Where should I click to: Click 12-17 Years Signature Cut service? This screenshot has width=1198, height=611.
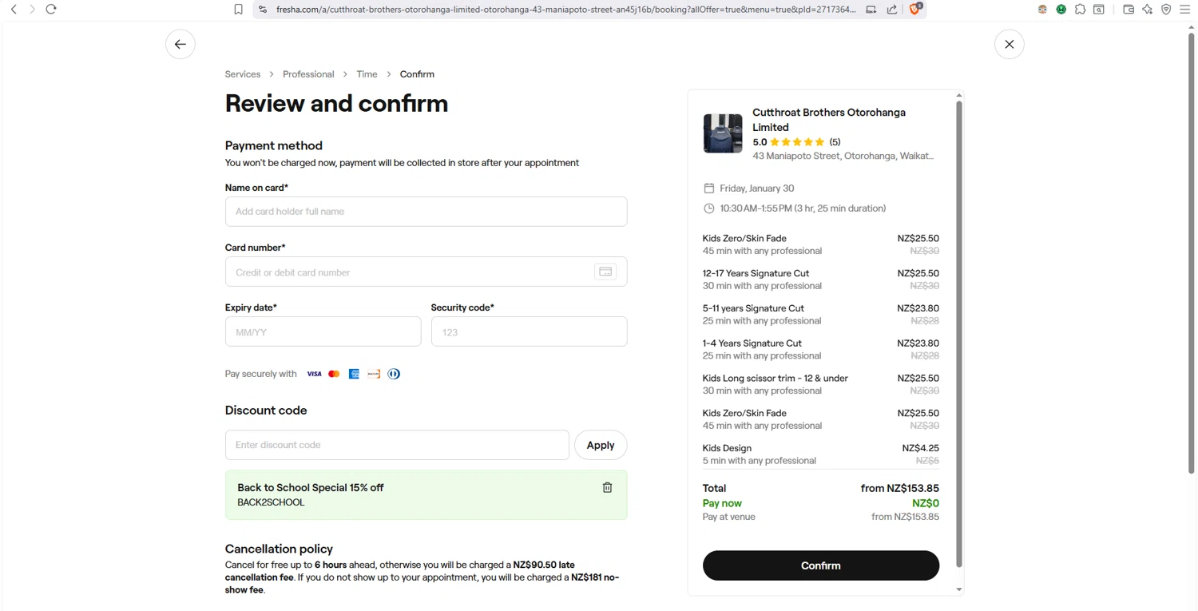(820, 280)
